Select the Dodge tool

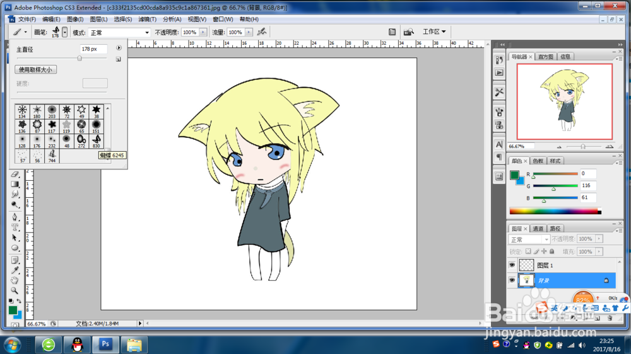pos(15,205)
